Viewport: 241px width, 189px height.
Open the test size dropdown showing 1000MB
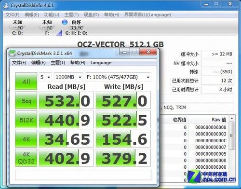click(x=68, y=77)
